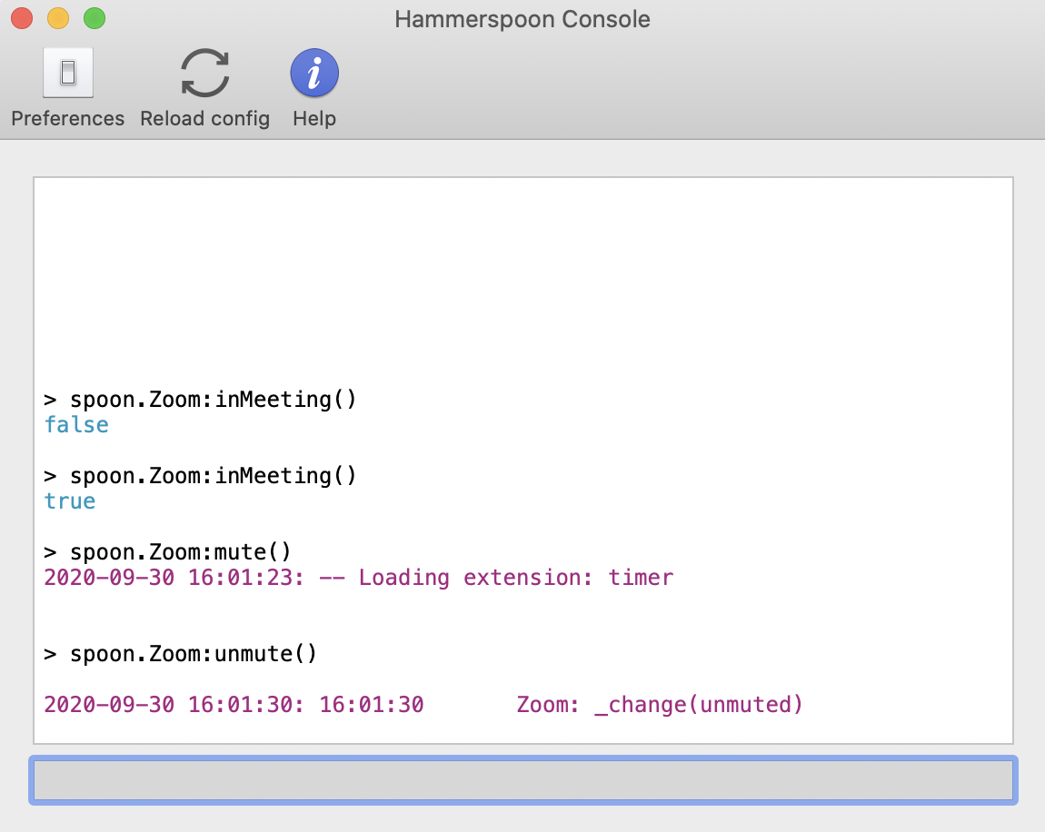Click the blue "true" result text
Image resolution: width=1045 pixels, height=832 pixels.
pos(70,501)
